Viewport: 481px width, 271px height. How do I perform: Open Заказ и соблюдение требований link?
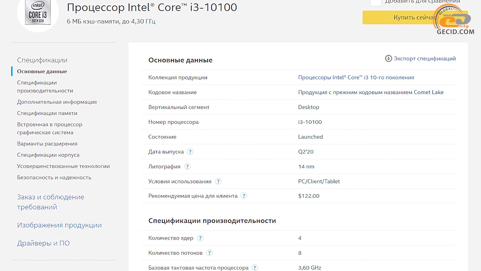pyautogui.click(x=50, y=202)
